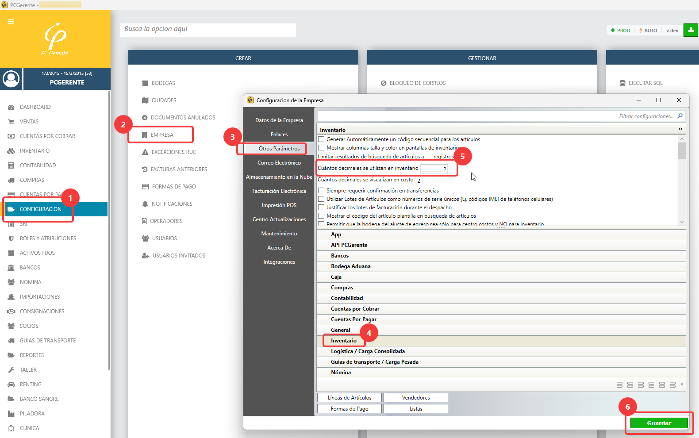Click the Dashboard sidebar icon
This screenshot has height=438, width=699.
tap(11, 107)
